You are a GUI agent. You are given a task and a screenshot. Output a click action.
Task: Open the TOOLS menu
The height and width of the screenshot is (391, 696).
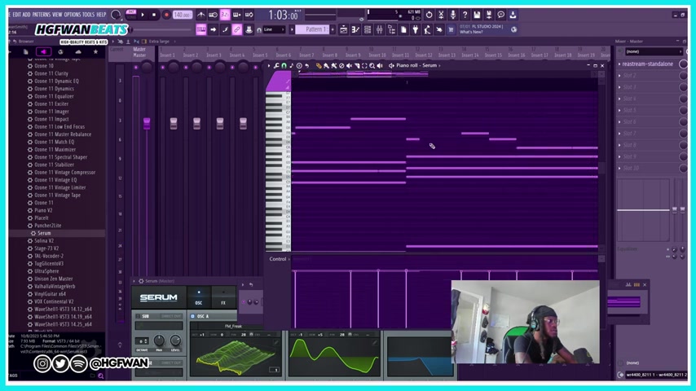click(89, 15)
